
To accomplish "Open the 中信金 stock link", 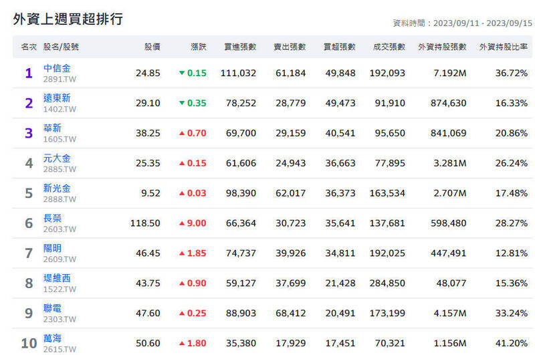I will point(57,68).
